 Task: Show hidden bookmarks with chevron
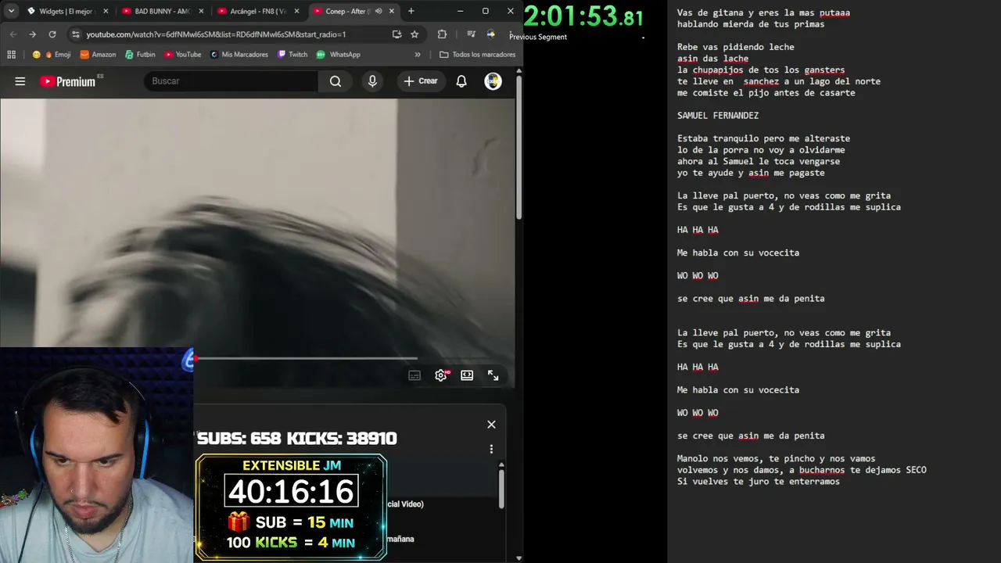point(418,55)
